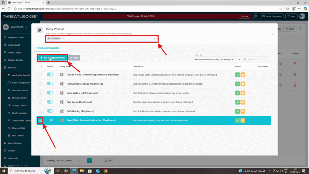This screenshot has height=174, width=309.
Task: Expand the PC-SOFIANE organization dropdown
Action: 154,38
